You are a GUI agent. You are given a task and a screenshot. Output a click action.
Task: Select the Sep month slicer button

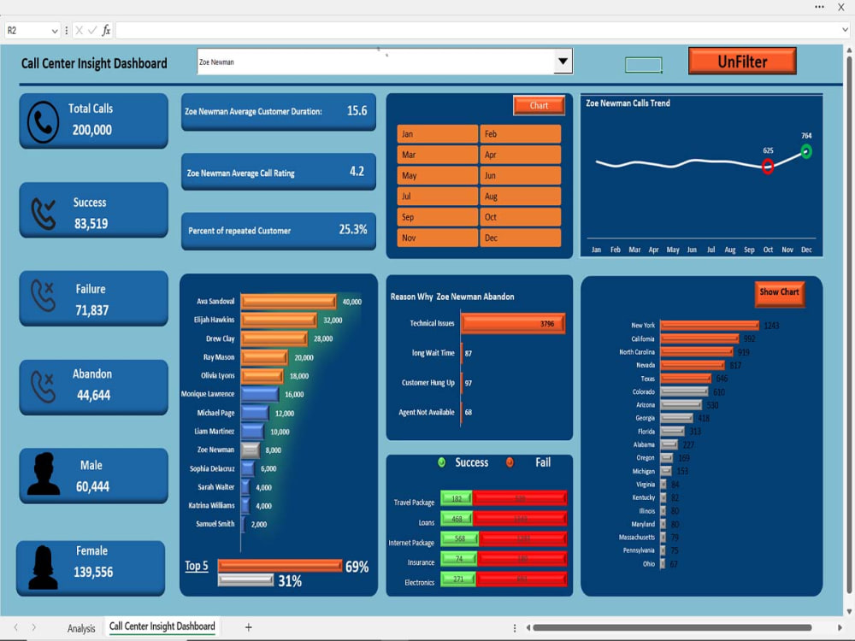437,217
